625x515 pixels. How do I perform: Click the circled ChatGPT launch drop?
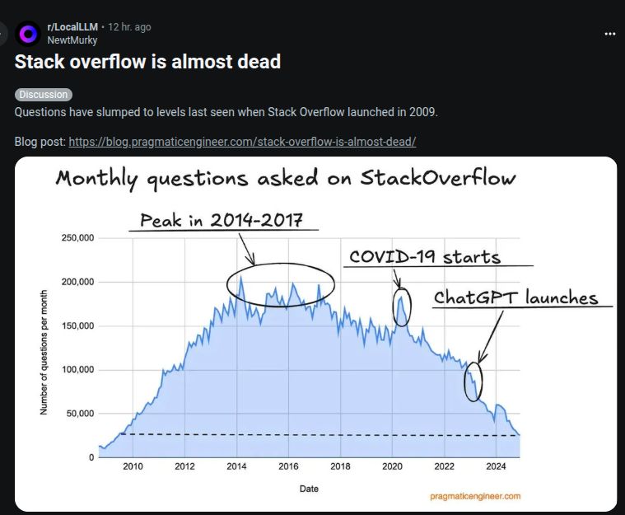click(x=473, y=382)
